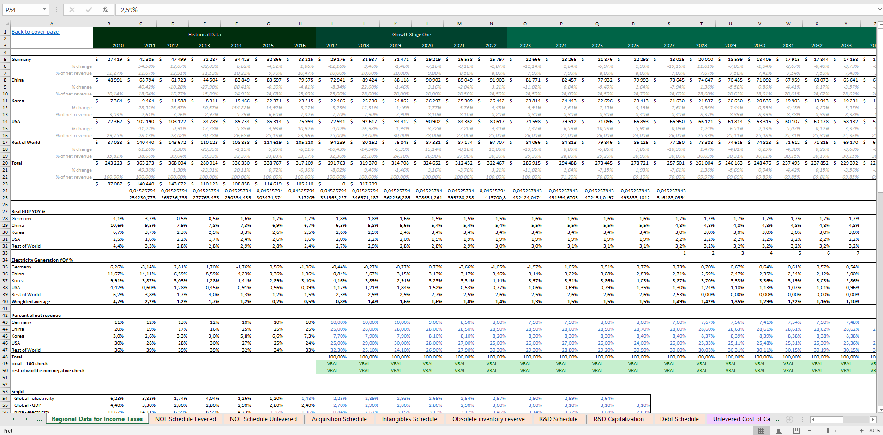Open the Intangibles Schedule sheet tab
This screenshot has height=435, width=883.
coord(409,419)
